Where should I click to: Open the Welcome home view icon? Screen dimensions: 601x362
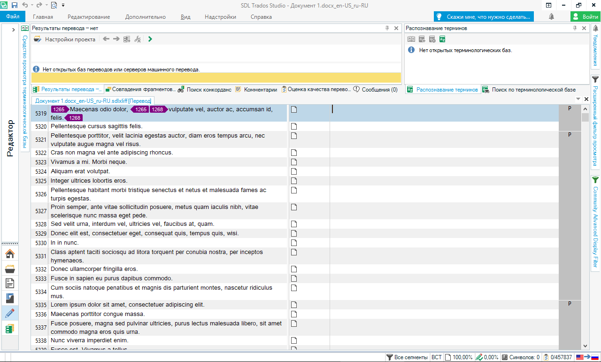click(x=10, y=254)
